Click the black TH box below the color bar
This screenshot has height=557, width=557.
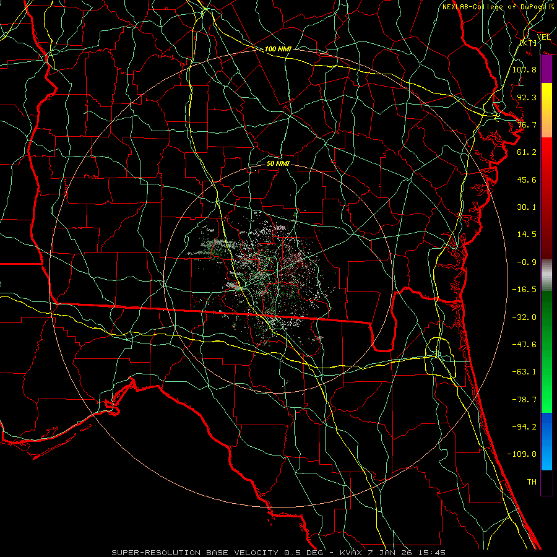click(x=546, y=483)
